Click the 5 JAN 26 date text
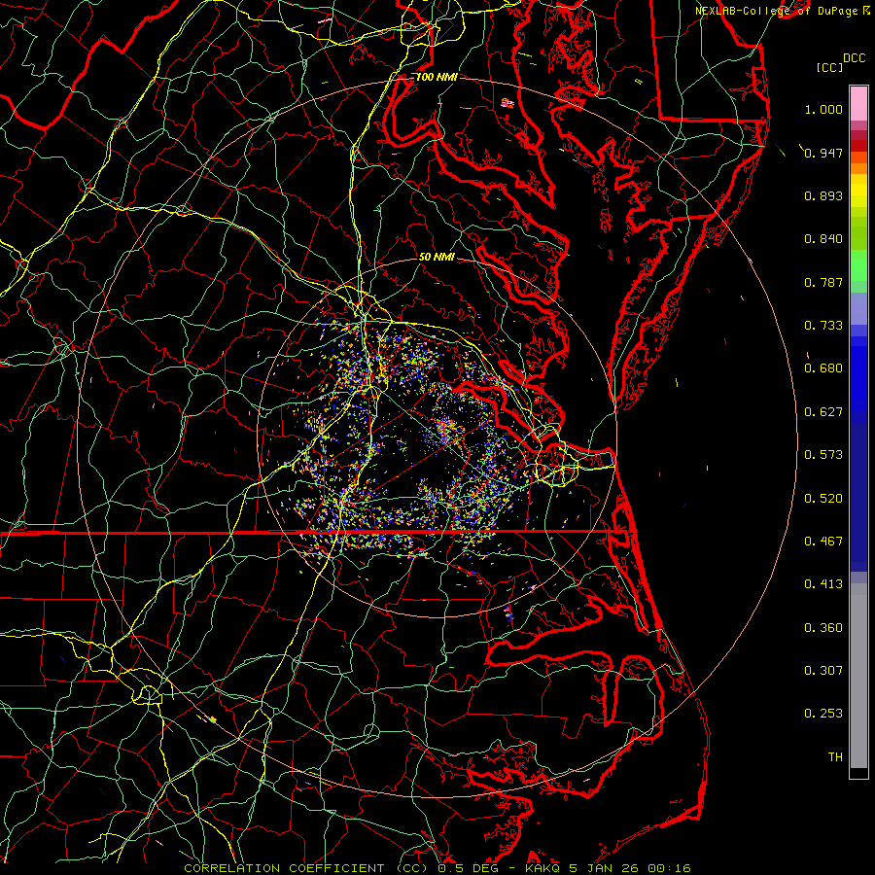 pos(605,868)
